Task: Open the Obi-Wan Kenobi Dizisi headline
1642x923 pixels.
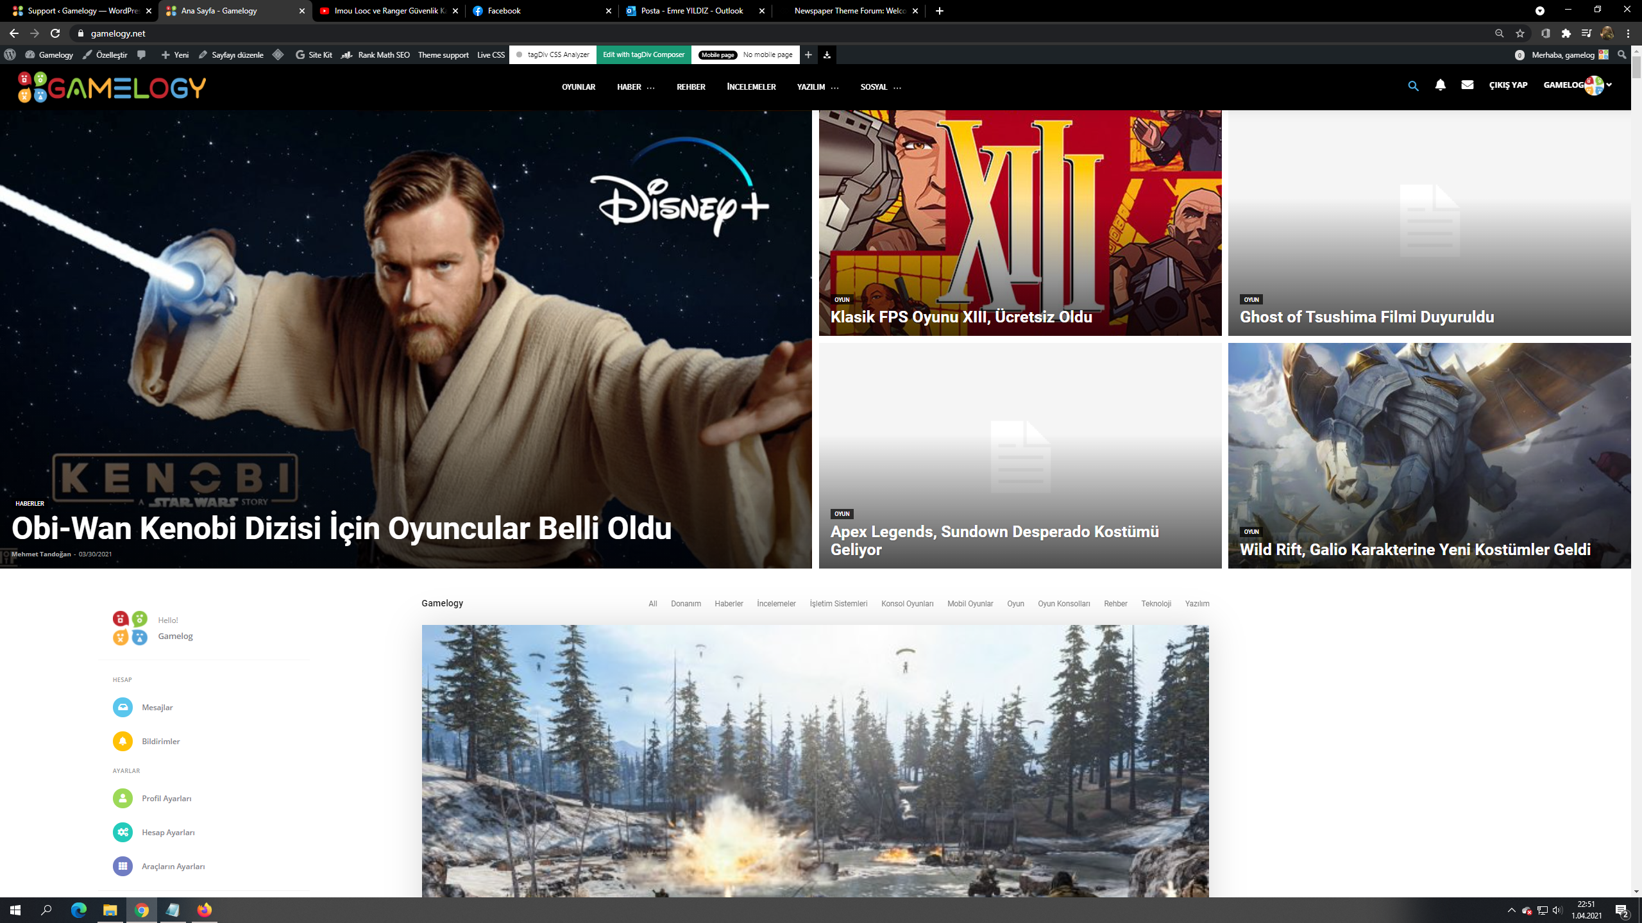Action: tap(341, 529)
